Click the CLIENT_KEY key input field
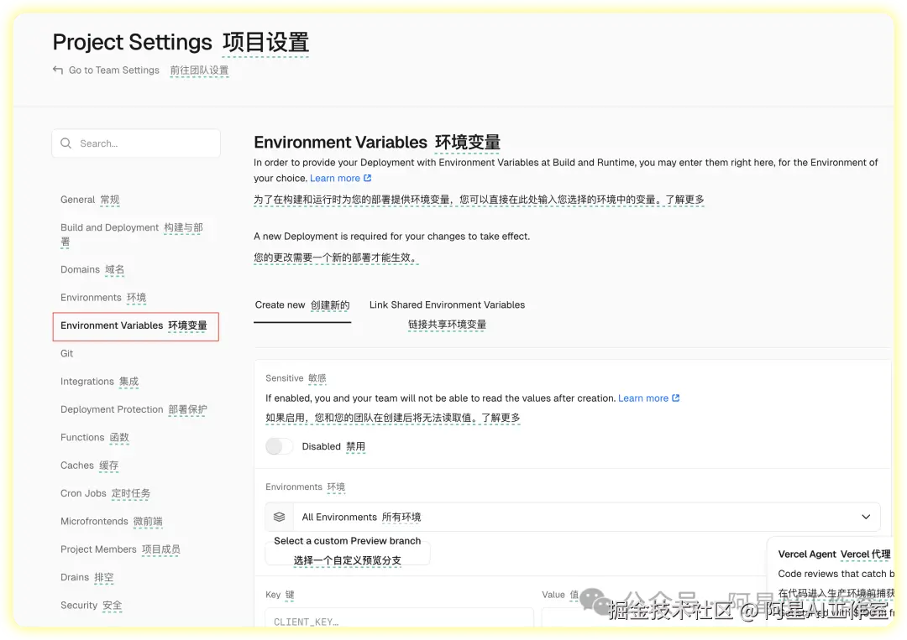The image size is (907, 640). pyautogui.click(x=400, y=622)
